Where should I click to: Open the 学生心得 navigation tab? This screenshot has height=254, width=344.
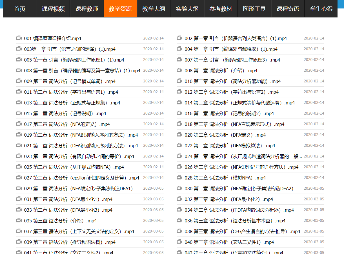(321, 9)
